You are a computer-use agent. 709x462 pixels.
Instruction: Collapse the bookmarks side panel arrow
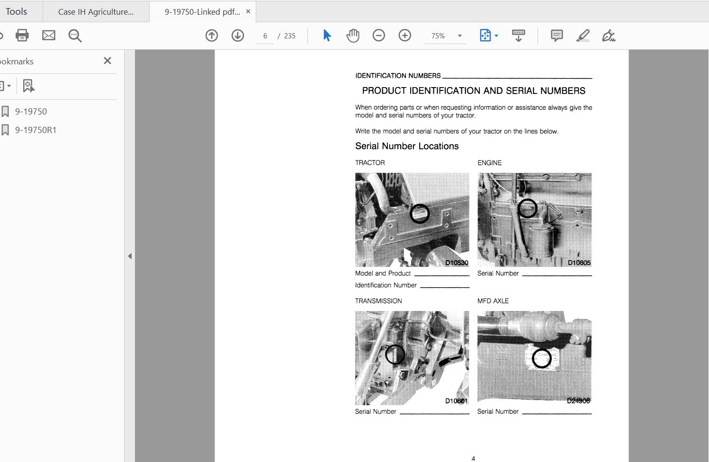[x=130, y=256]
